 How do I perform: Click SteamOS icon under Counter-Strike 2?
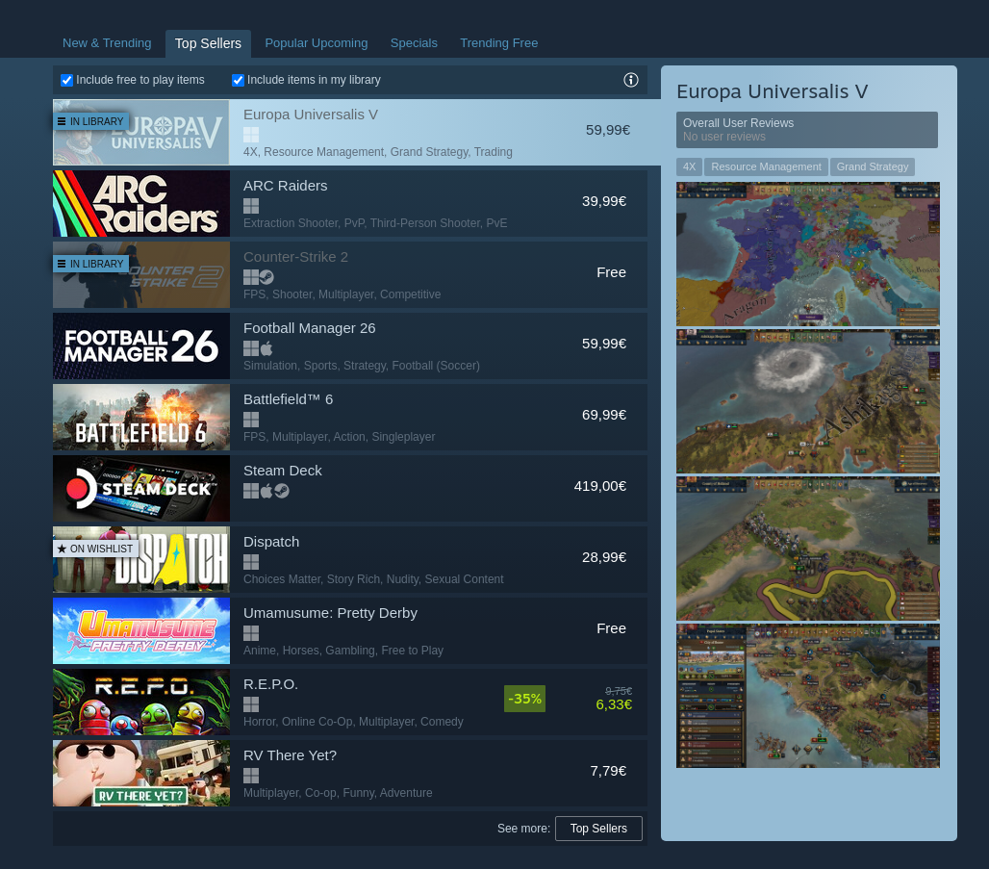(266, 277)
